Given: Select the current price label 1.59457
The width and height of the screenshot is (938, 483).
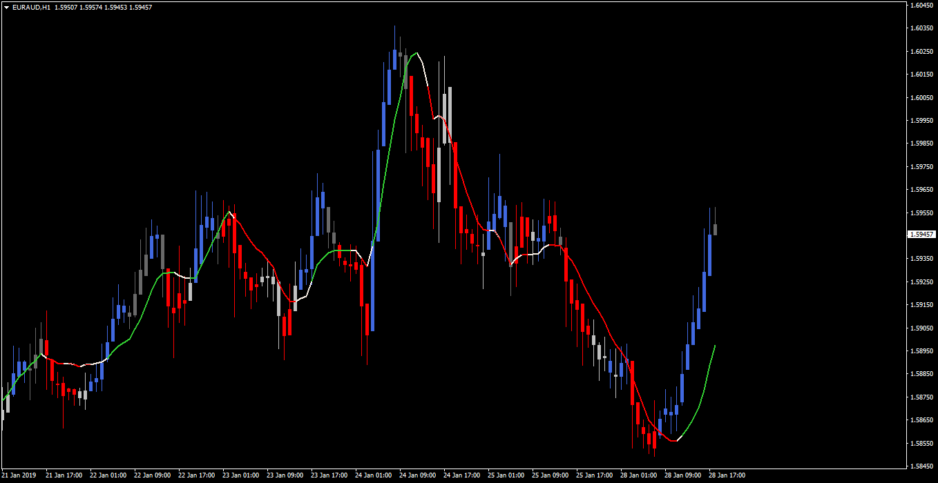Looking at the screenshot, I should [x=921, y=235].
